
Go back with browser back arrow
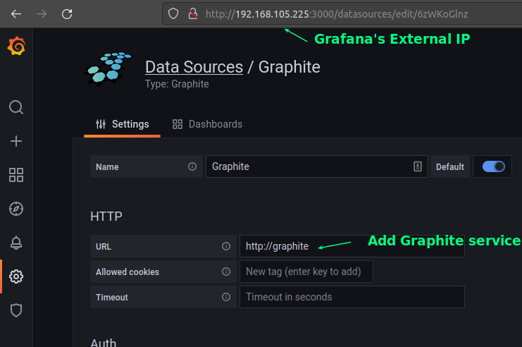tap(16, 14)
